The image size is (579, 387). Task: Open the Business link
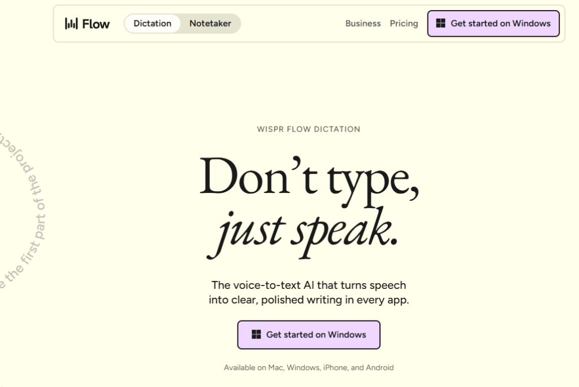coord(363,24)
